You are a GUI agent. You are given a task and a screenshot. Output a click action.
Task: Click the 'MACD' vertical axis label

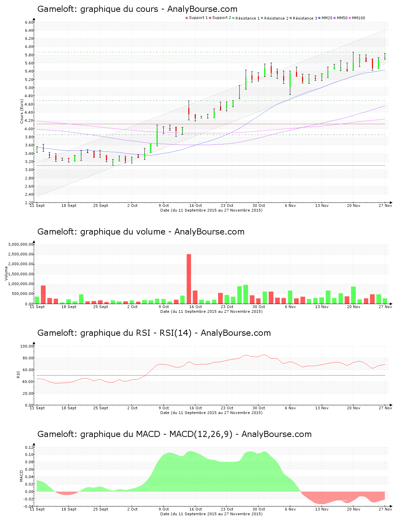click(x=22, y=476)
